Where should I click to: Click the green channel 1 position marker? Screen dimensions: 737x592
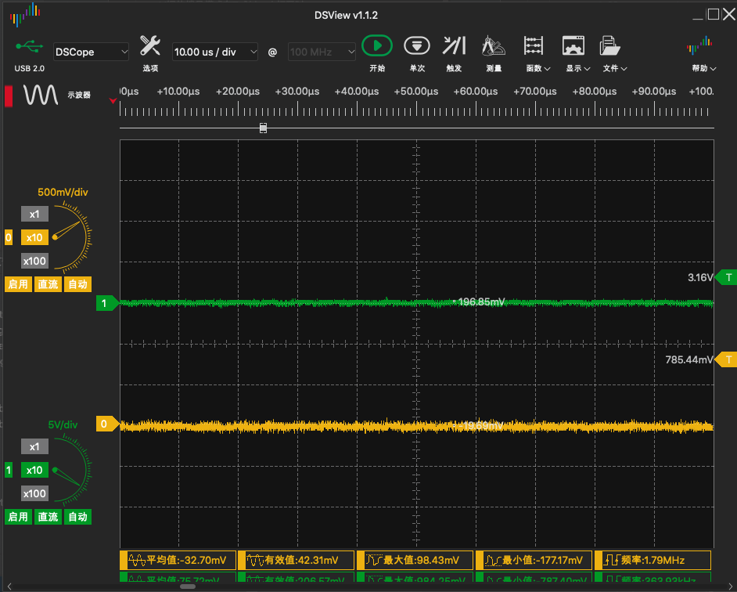pyautogui.click(x=108, y=303)
